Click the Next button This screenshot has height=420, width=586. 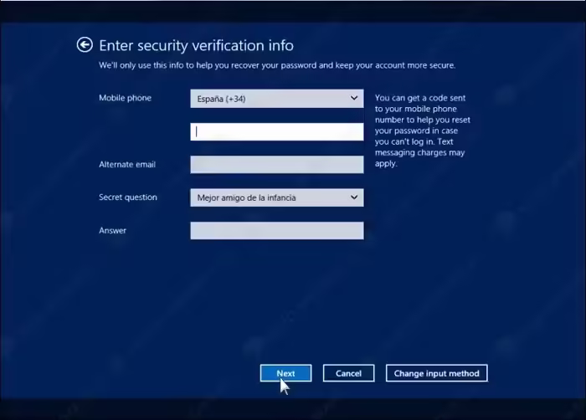click(x=286, y=373)
